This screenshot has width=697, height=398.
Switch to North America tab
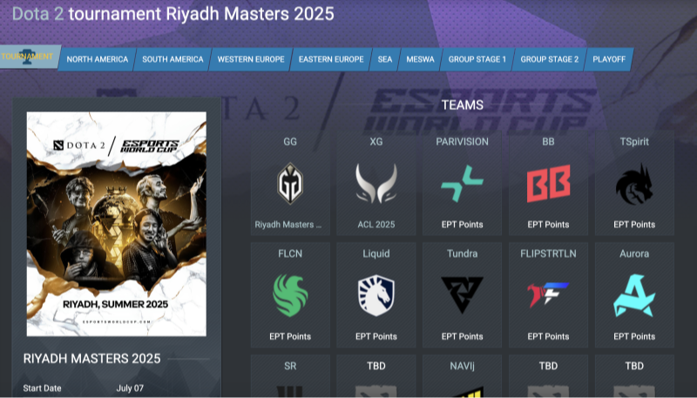coord(97,59)
